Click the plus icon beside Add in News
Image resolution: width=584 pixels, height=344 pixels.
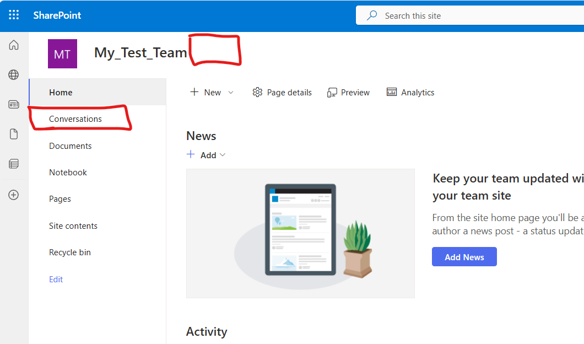click(x=191, y=154)
